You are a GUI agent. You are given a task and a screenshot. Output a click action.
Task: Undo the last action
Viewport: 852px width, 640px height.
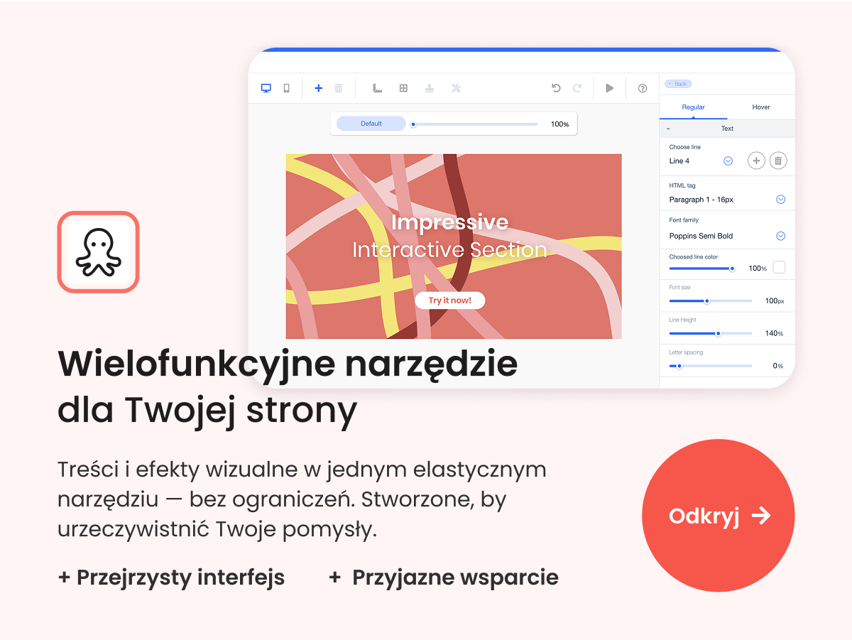(556, 88)
